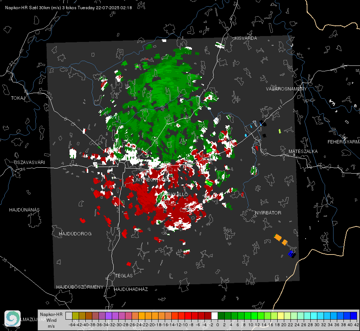Click the FEHÉRGYARMAT label at right edge
Viewport: 360px width, 331px height.
343,142
